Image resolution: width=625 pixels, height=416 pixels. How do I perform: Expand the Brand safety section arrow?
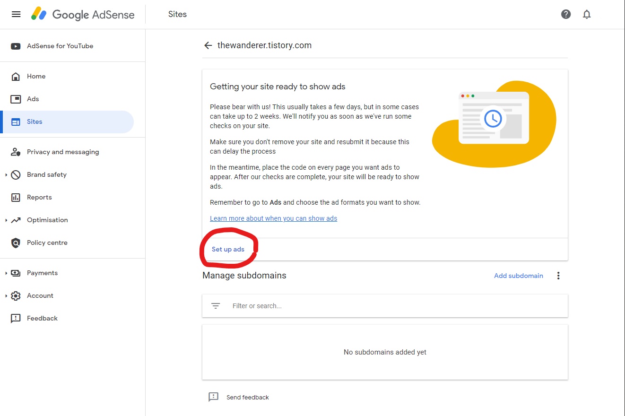click(x=6, y=174)
